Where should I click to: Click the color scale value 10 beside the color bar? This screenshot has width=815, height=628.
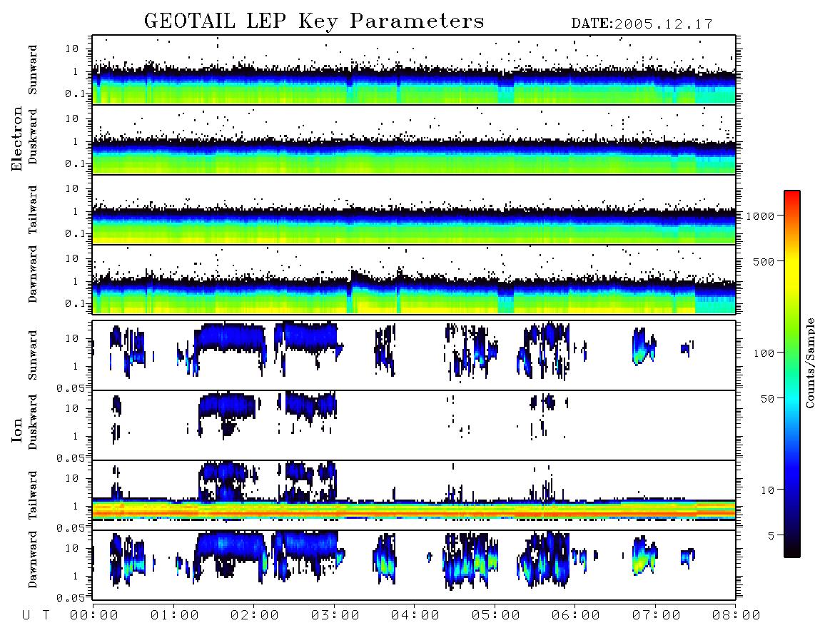coord(767,490)
